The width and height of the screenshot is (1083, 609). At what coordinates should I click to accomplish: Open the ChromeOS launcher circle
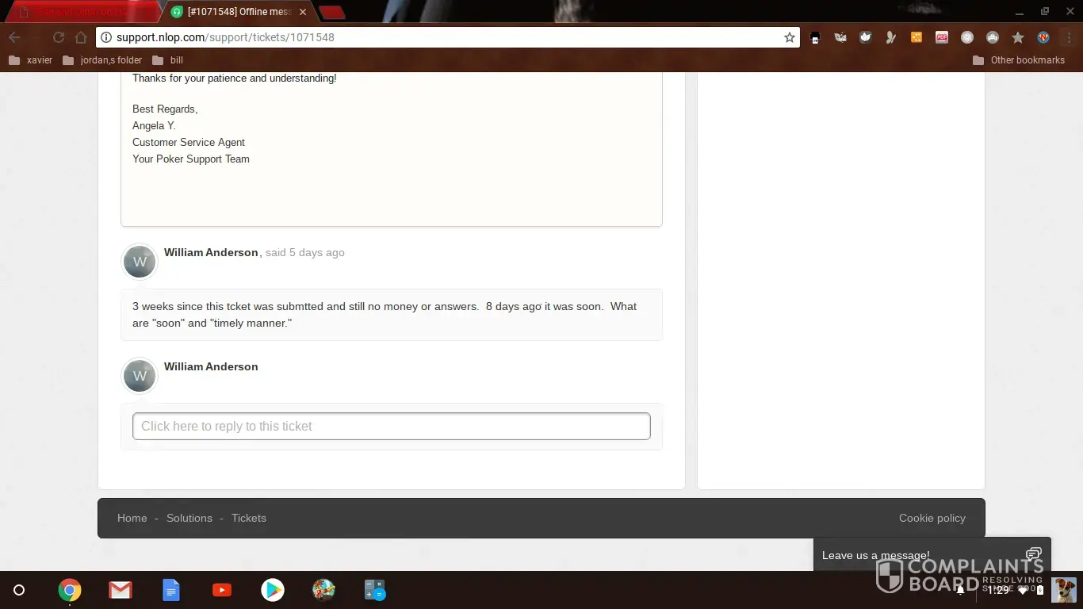(19, 590)
